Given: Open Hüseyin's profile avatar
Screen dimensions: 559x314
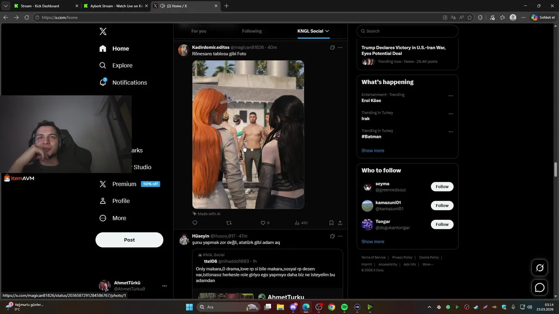Looking at the screenshot, I should (x=184, y=239).
